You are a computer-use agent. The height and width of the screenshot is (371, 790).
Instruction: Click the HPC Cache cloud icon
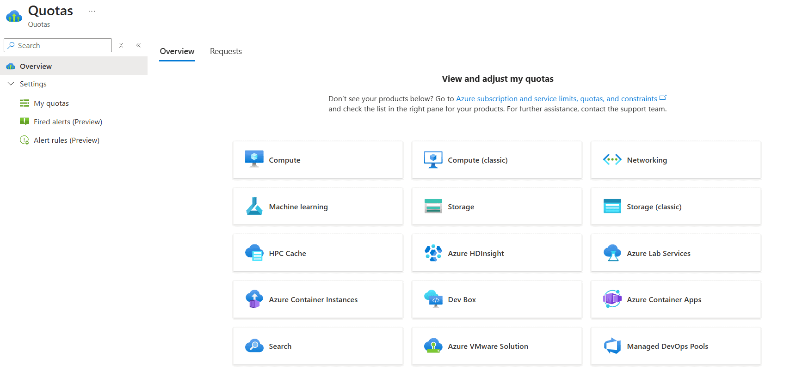pos(254,253)
